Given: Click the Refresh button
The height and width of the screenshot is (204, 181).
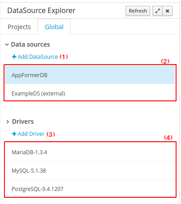Looking at the screenshot, I should click(x=138, y=11).
